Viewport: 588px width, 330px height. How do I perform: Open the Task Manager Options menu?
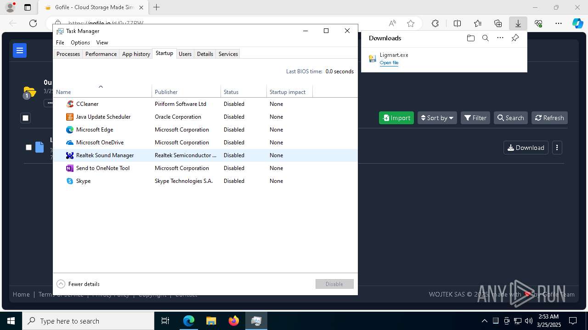pyautogui.click(x=80, y=42)
